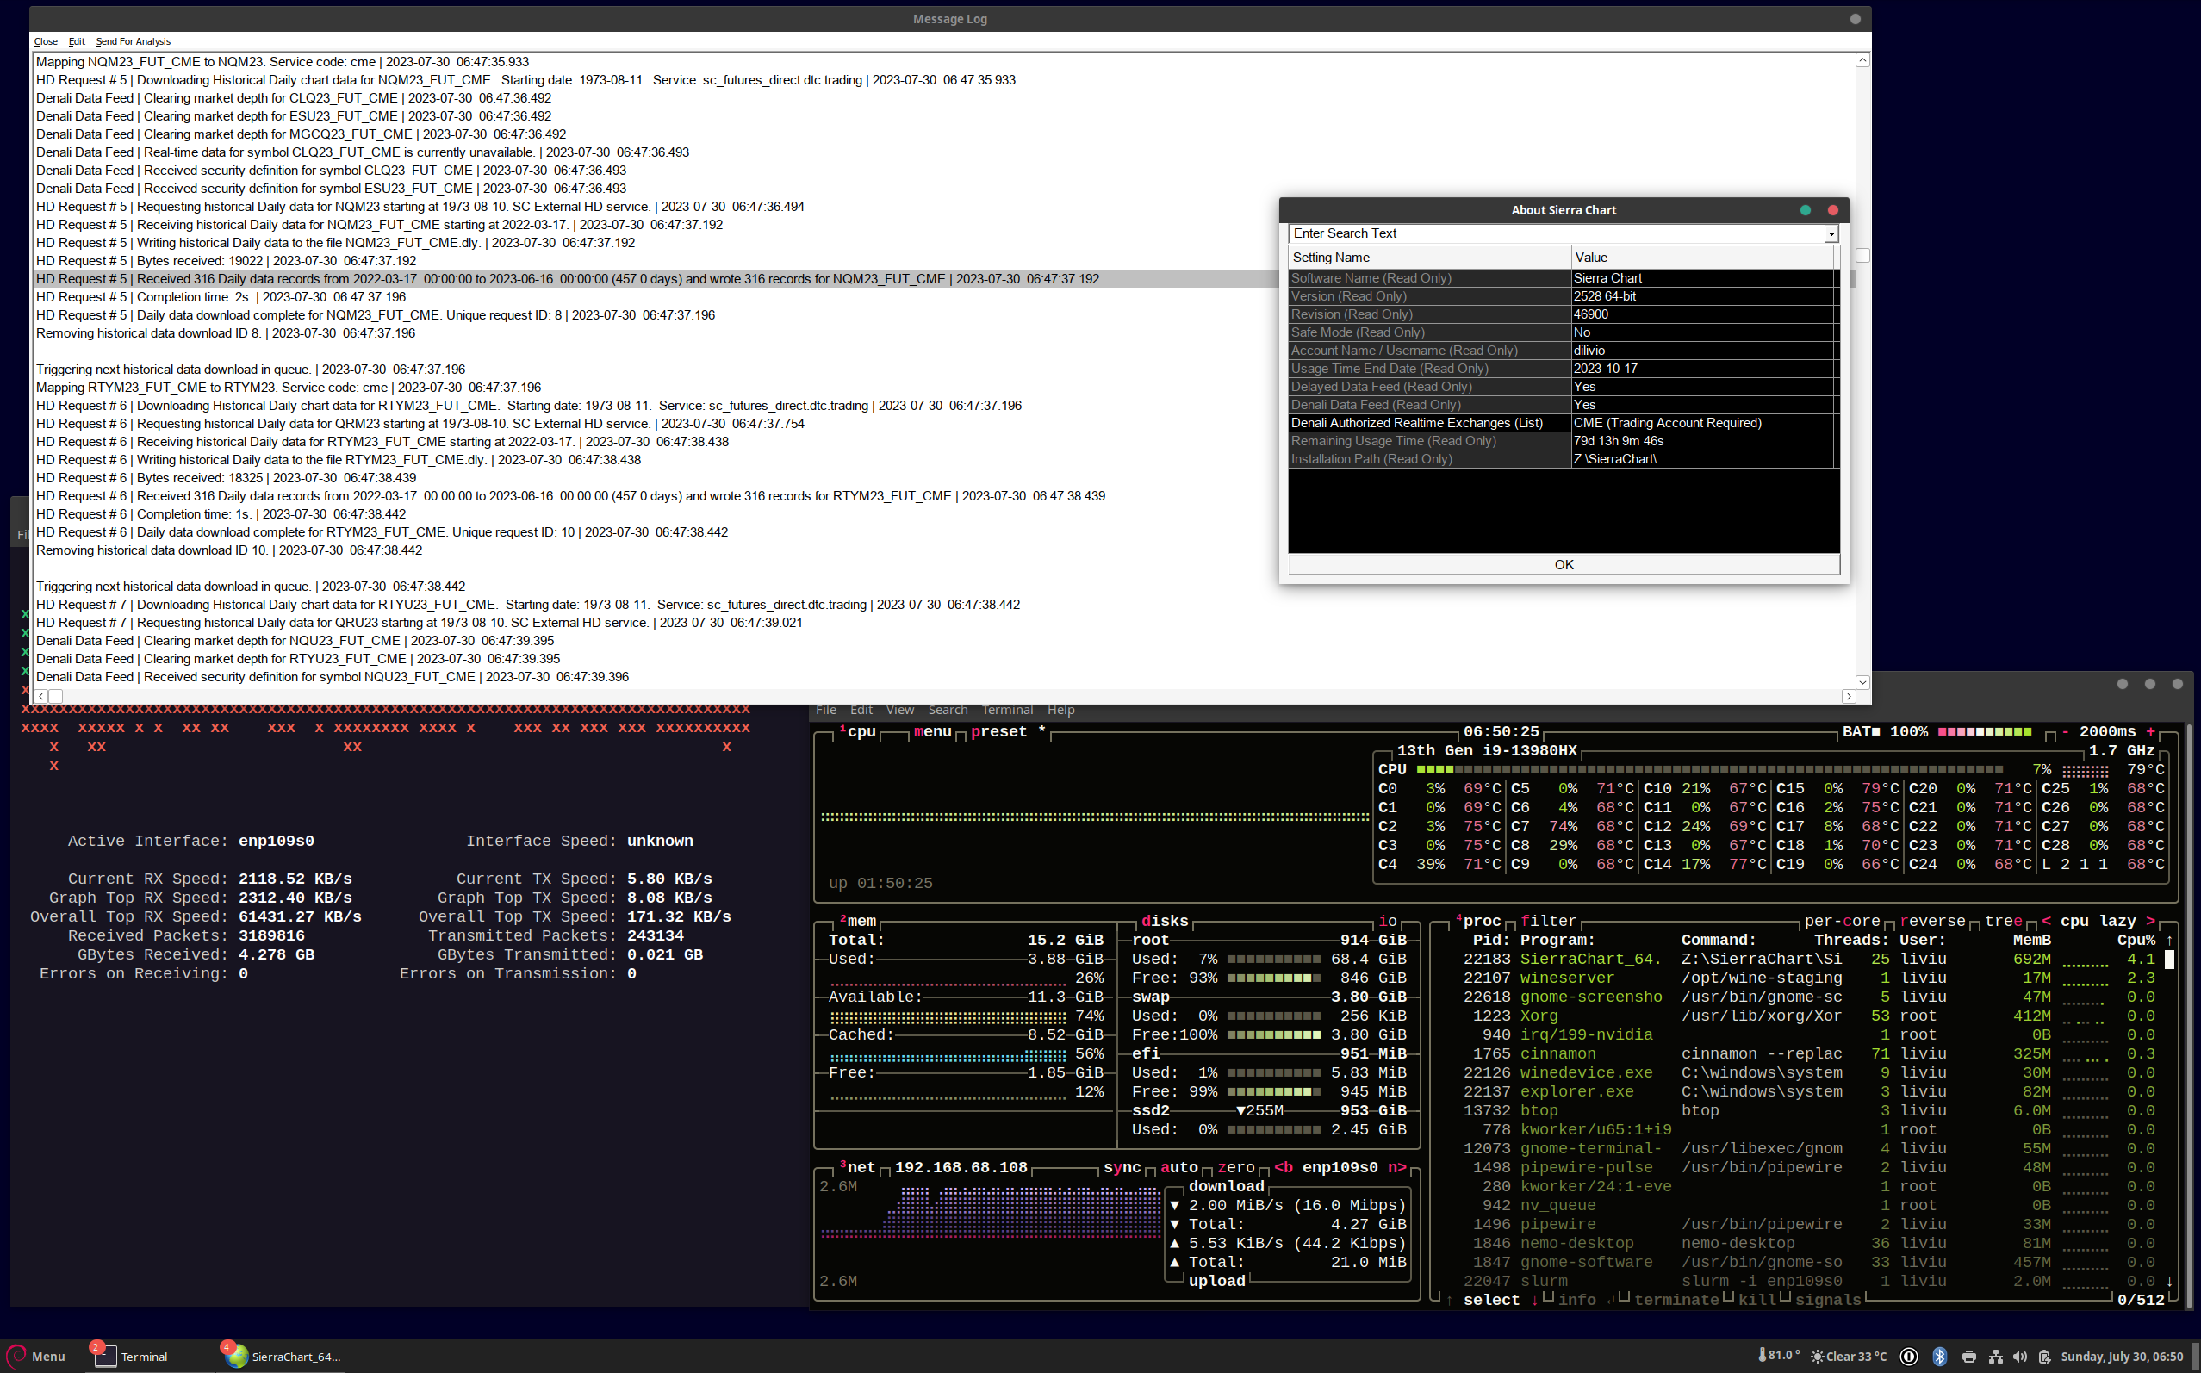Image resolution: width=2201 pixels, height=1373 pixels.
Task: Click the 1Password tray icon
Action: [1909, 1357]
